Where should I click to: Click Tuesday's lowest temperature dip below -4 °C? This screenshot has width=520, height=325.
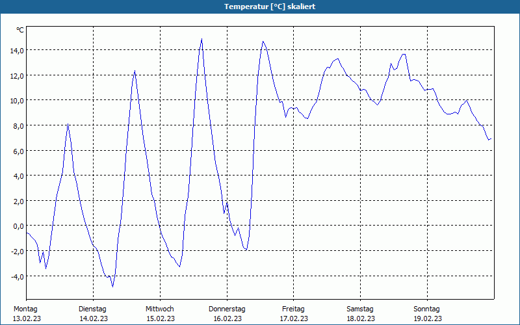pos(112,286)
